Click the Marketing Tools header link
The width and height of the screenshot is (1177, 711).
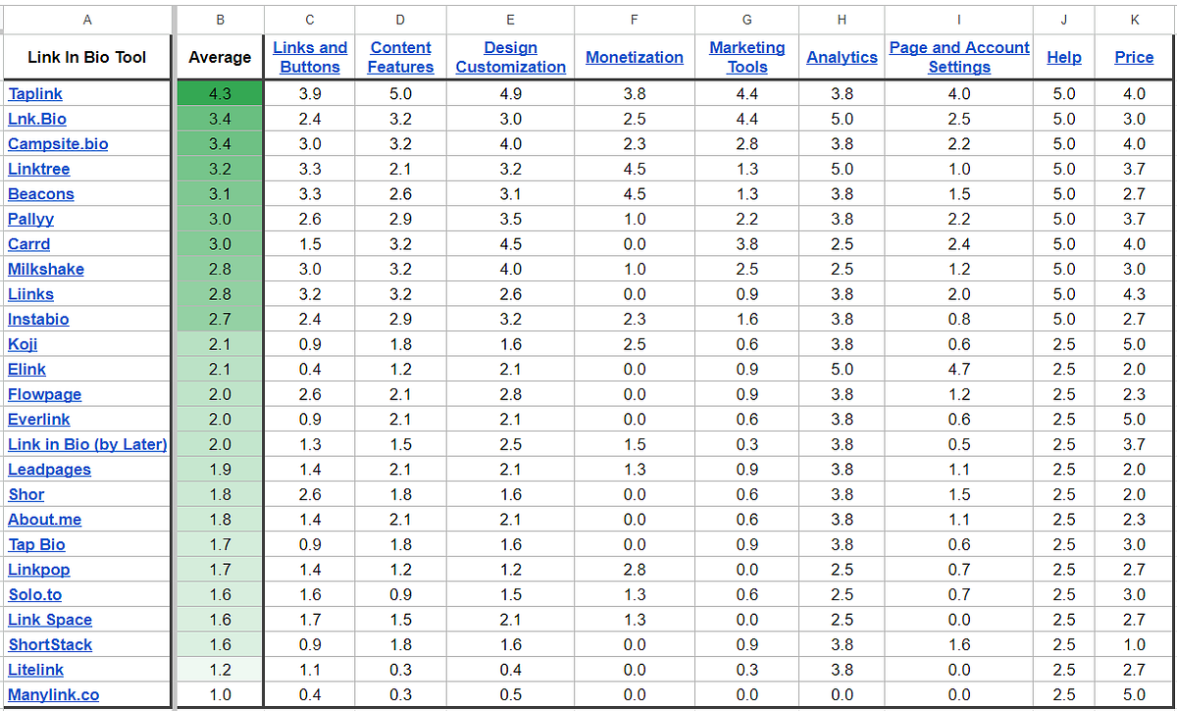pyautogui.click(x=747, y=57)
